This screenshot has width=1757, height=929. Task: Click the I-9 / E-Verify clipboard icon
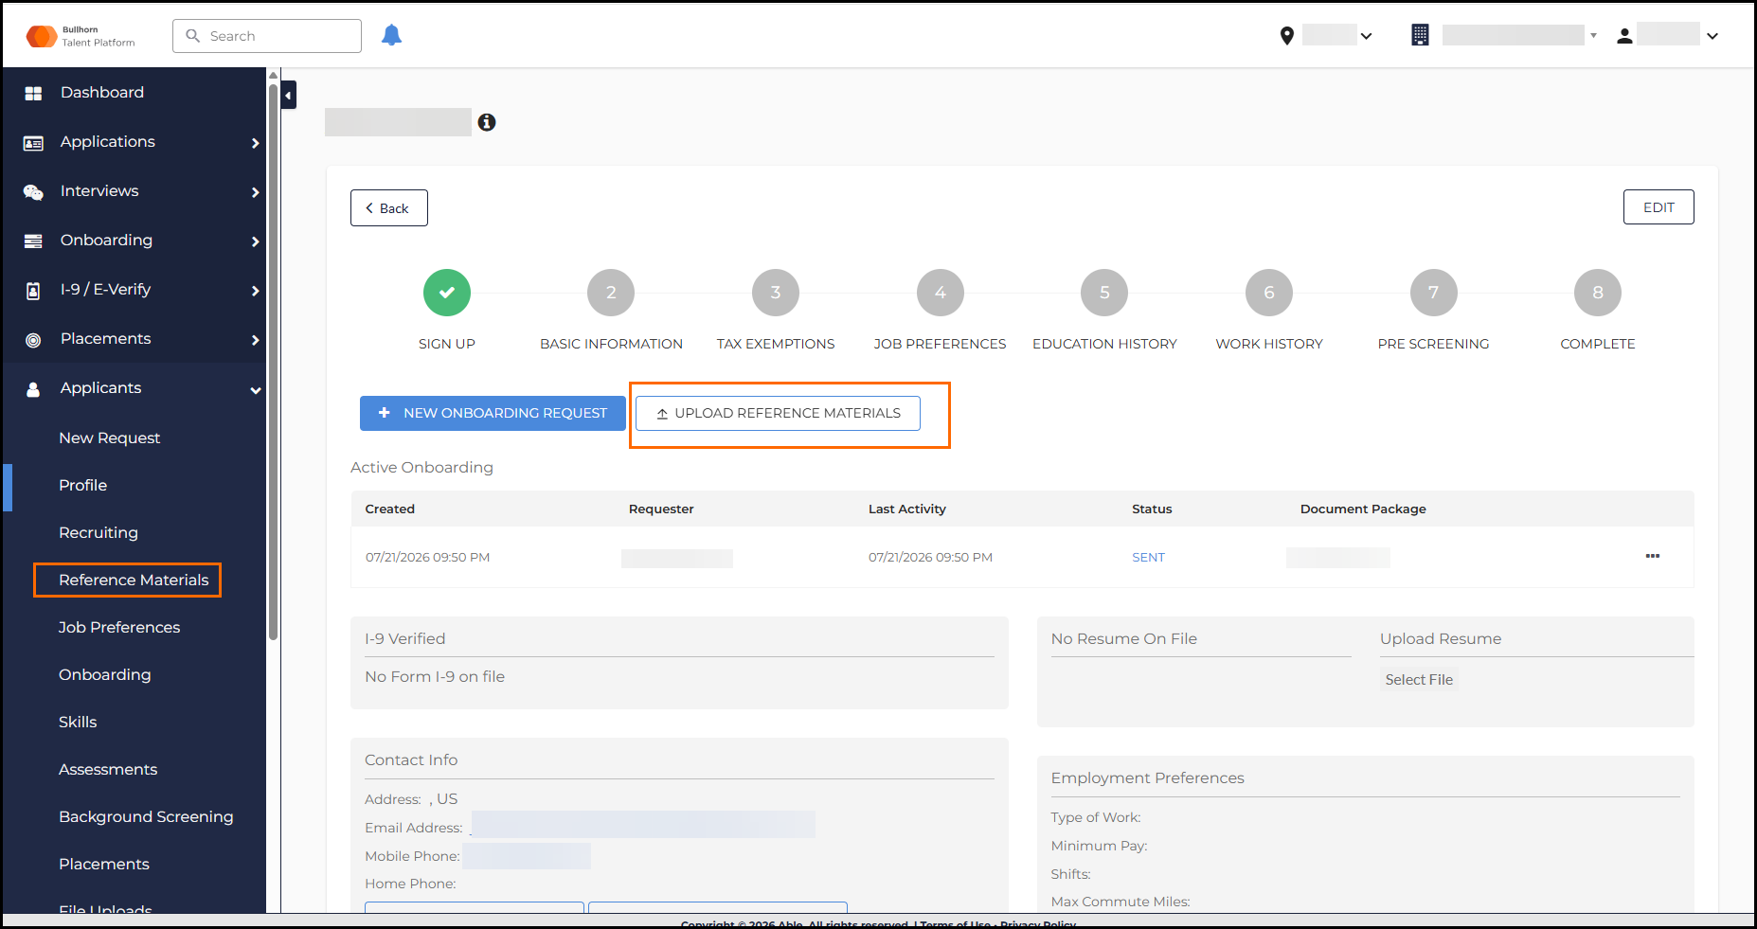point(33,291)
